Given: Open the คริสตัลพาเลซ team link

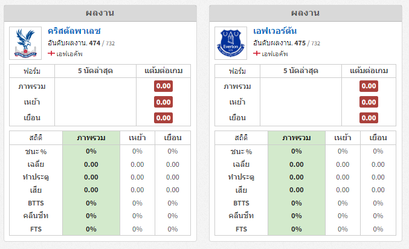Looking at the screenshot, I should [x=74, y=31].
